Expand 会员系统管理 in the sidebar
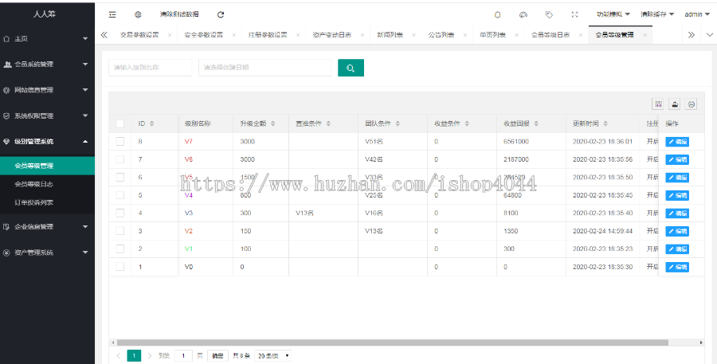 pos(46,64)
